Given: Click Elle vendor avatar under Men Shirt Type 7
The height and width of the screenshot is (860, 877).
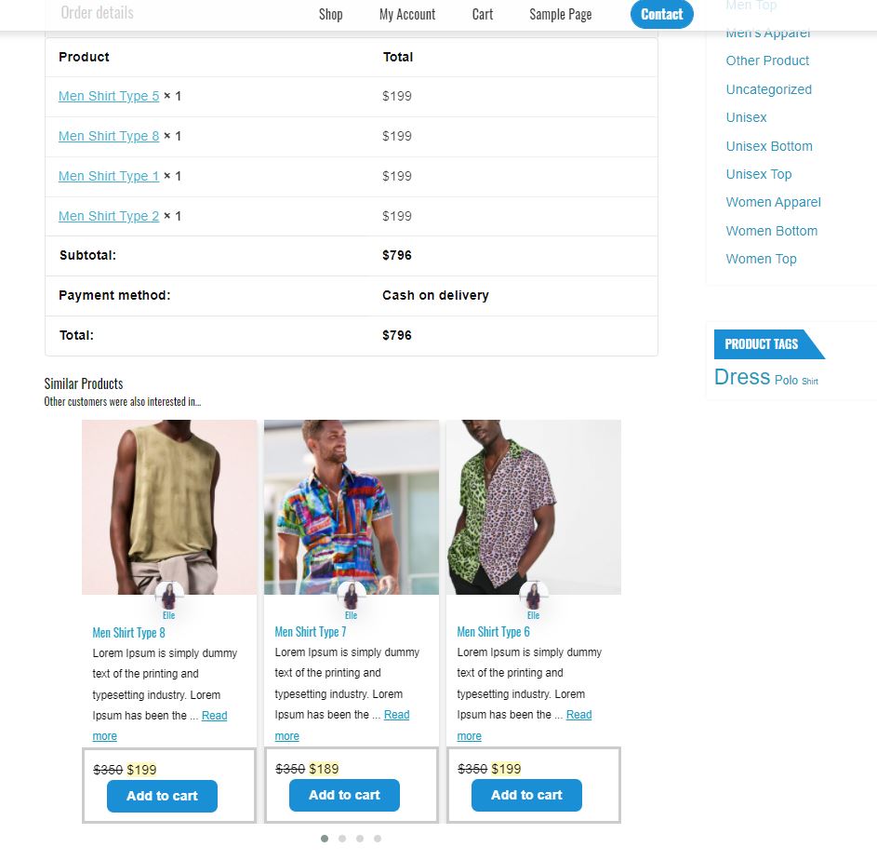Looking at the screenshot, I should coord(352,596).
